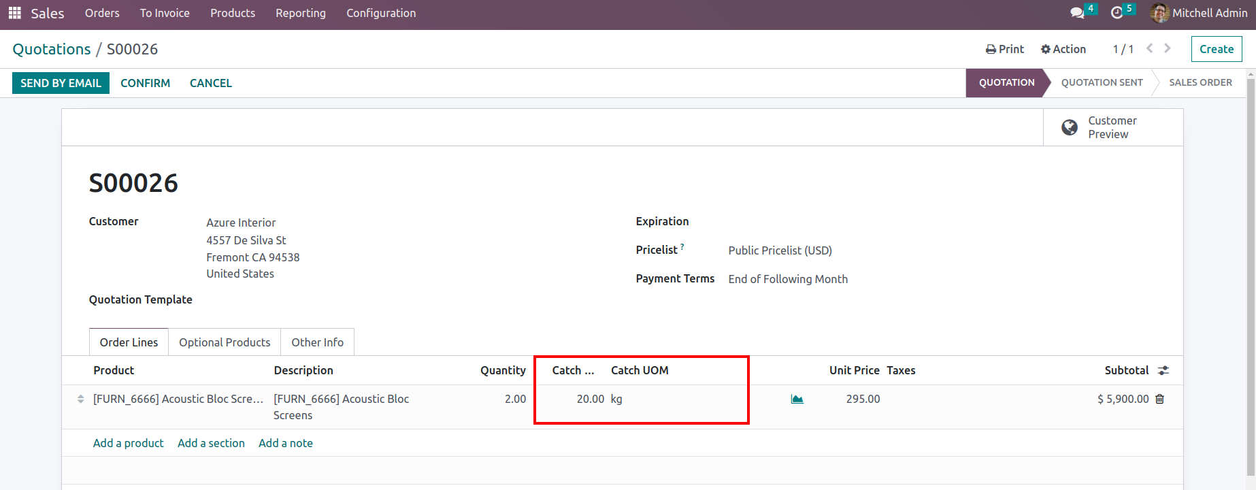Open optional columns settings icon
The height and width of the screenshot is (490, 1256).
(1163, 370)
